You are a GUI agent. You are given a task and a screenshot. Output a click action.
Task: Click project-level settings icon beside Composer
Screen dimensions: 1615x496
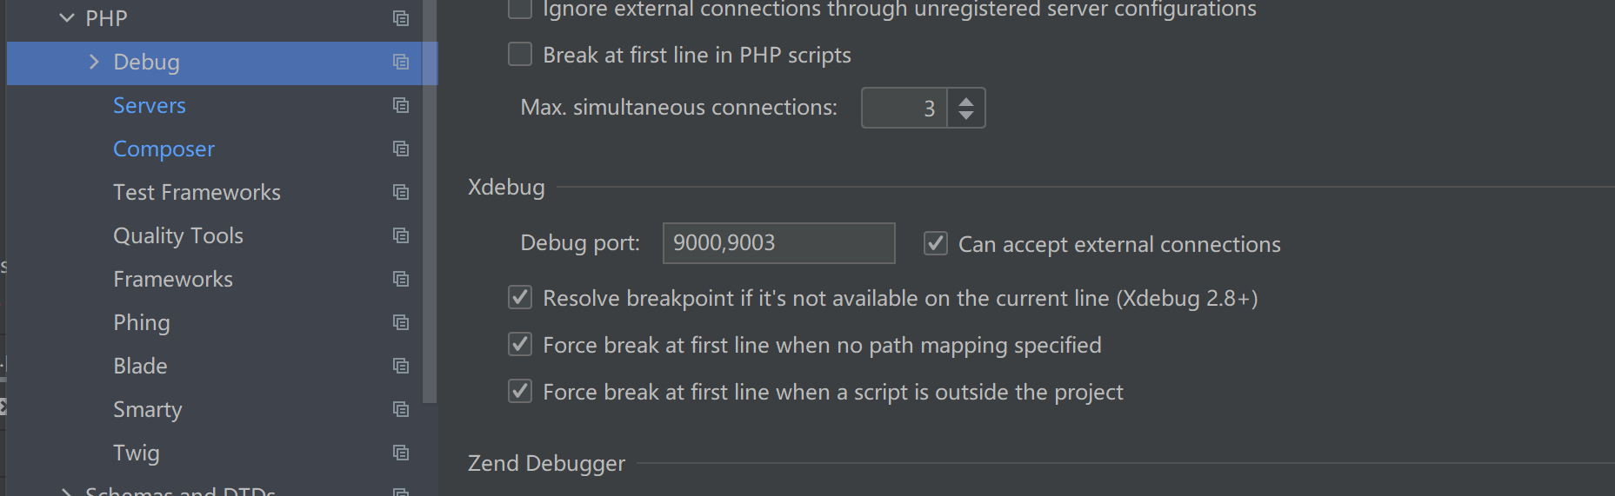coord(401,149)
